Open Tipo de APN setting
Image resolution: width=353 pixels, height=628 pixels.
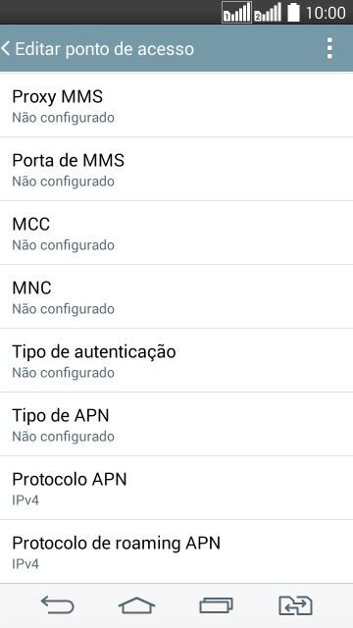pyautogui.click(x=176, y=424)
